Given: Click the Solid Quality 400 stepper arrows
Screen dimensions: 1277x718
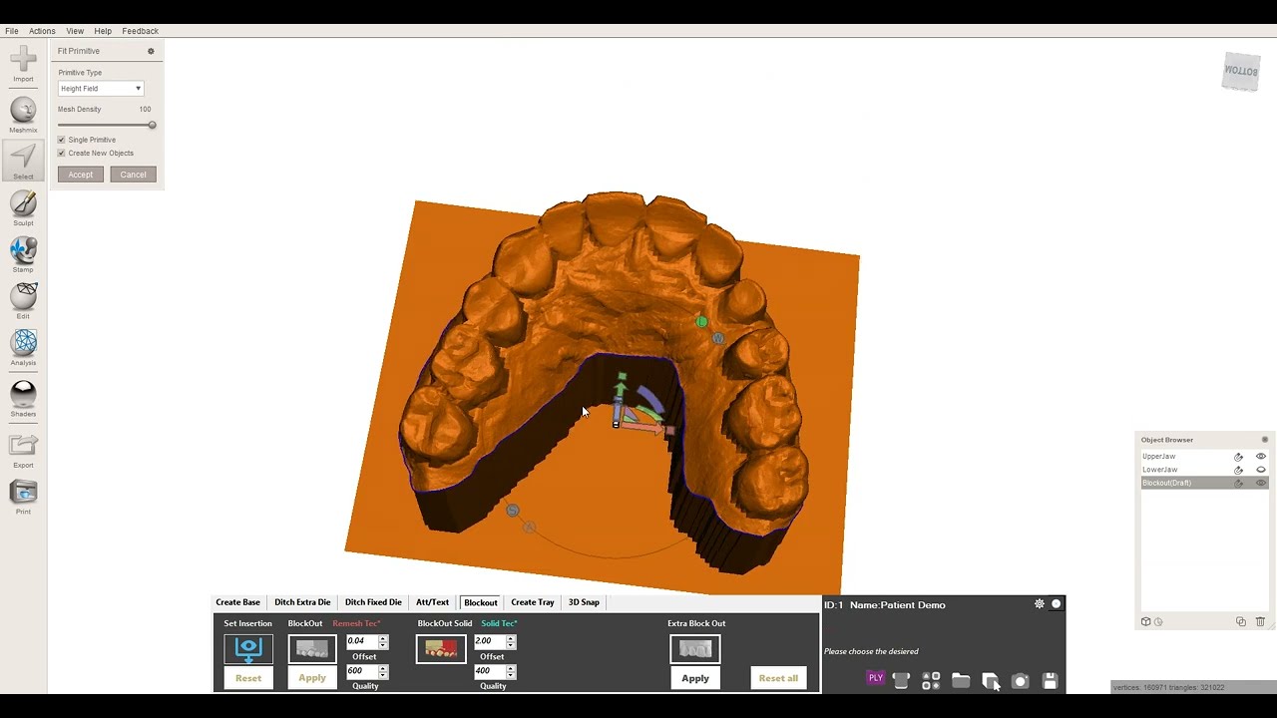Looking at the screenshot, I should coord(511,672).
